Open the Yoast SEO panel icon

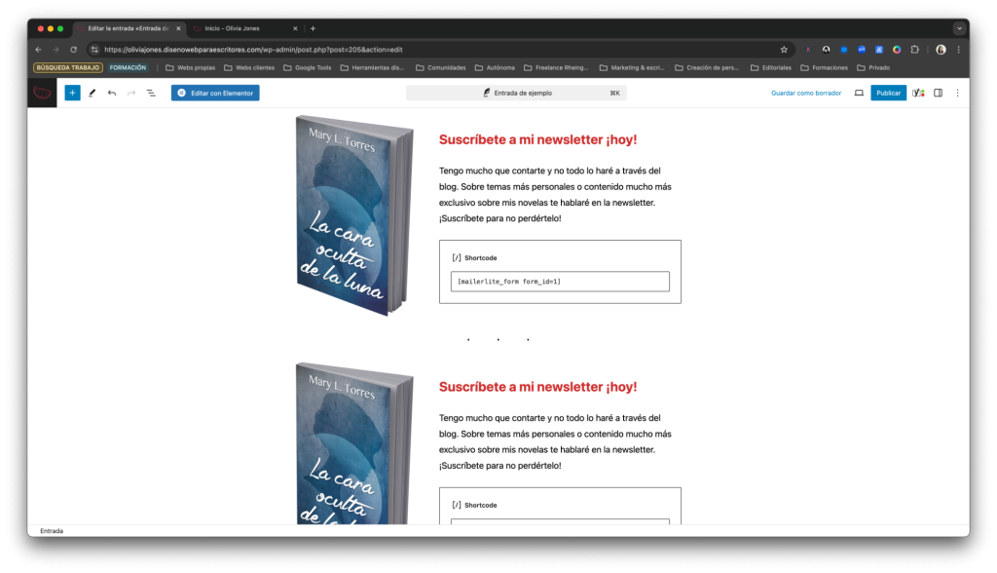[x=918, y=93]
